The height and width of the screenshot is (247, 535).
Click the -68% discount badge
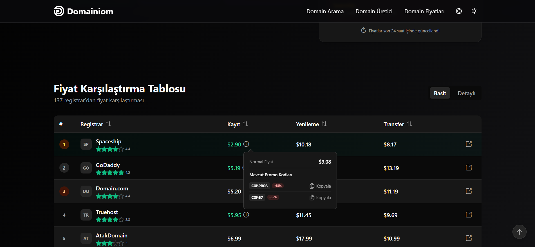point(278,186)
